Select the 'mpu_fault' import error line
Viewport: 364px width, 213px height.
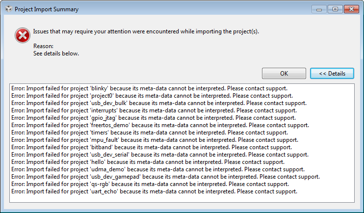[x=155, y=140]
